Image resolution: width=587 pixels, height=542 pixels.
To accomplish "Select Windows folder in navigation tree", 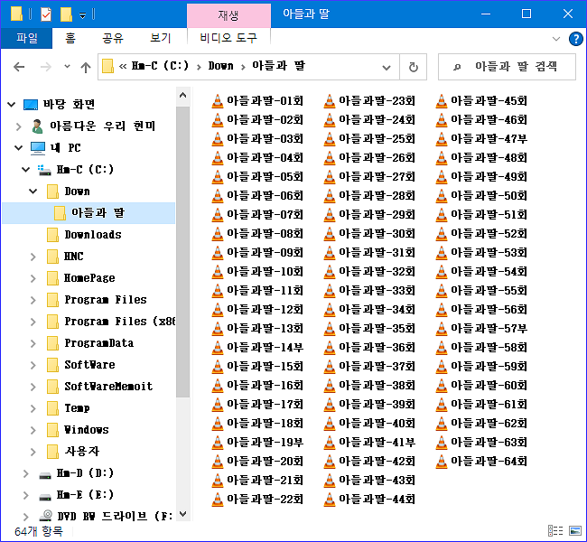I will (87, 430).
